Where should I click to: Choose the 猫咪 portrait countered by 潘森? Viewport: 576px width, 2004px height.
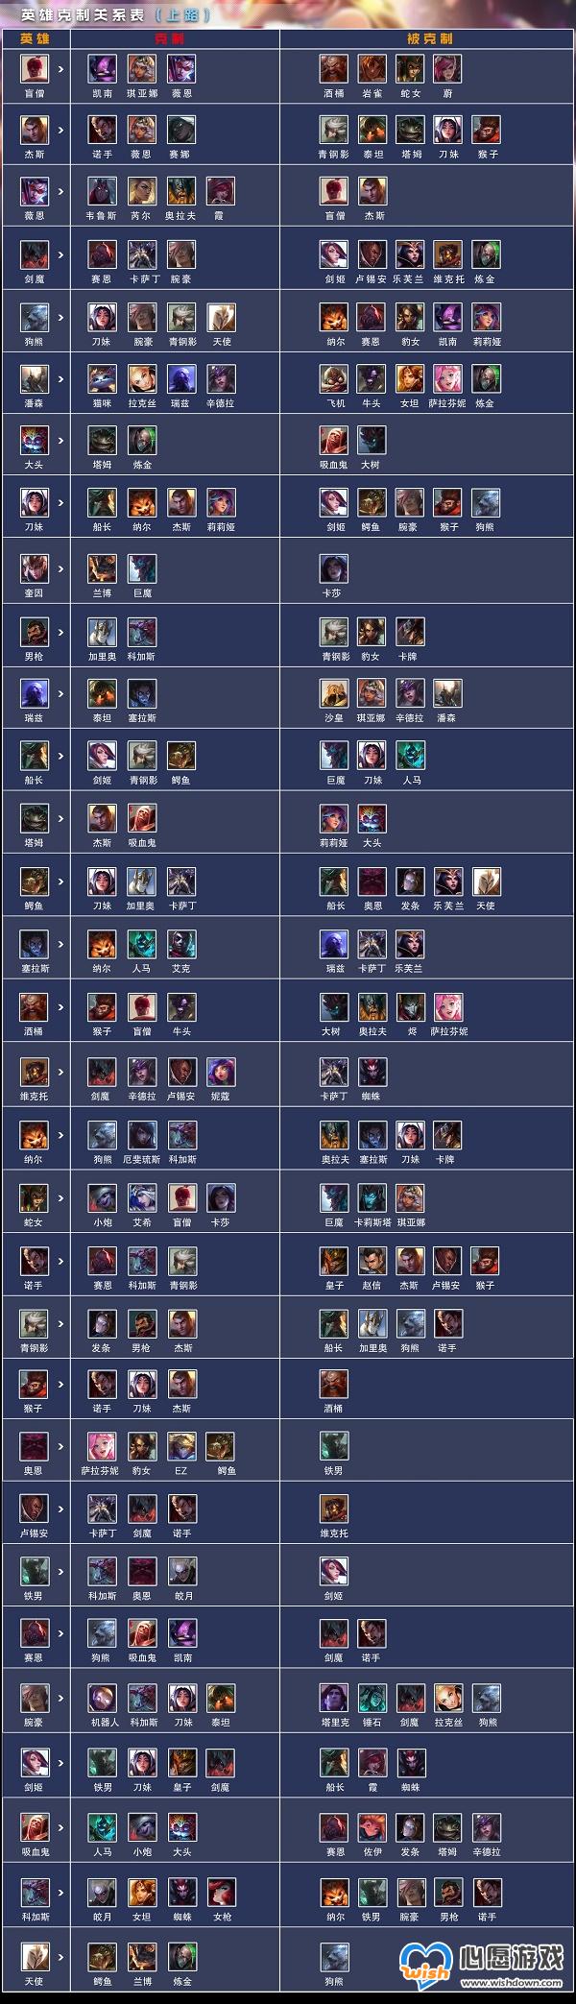103,378
